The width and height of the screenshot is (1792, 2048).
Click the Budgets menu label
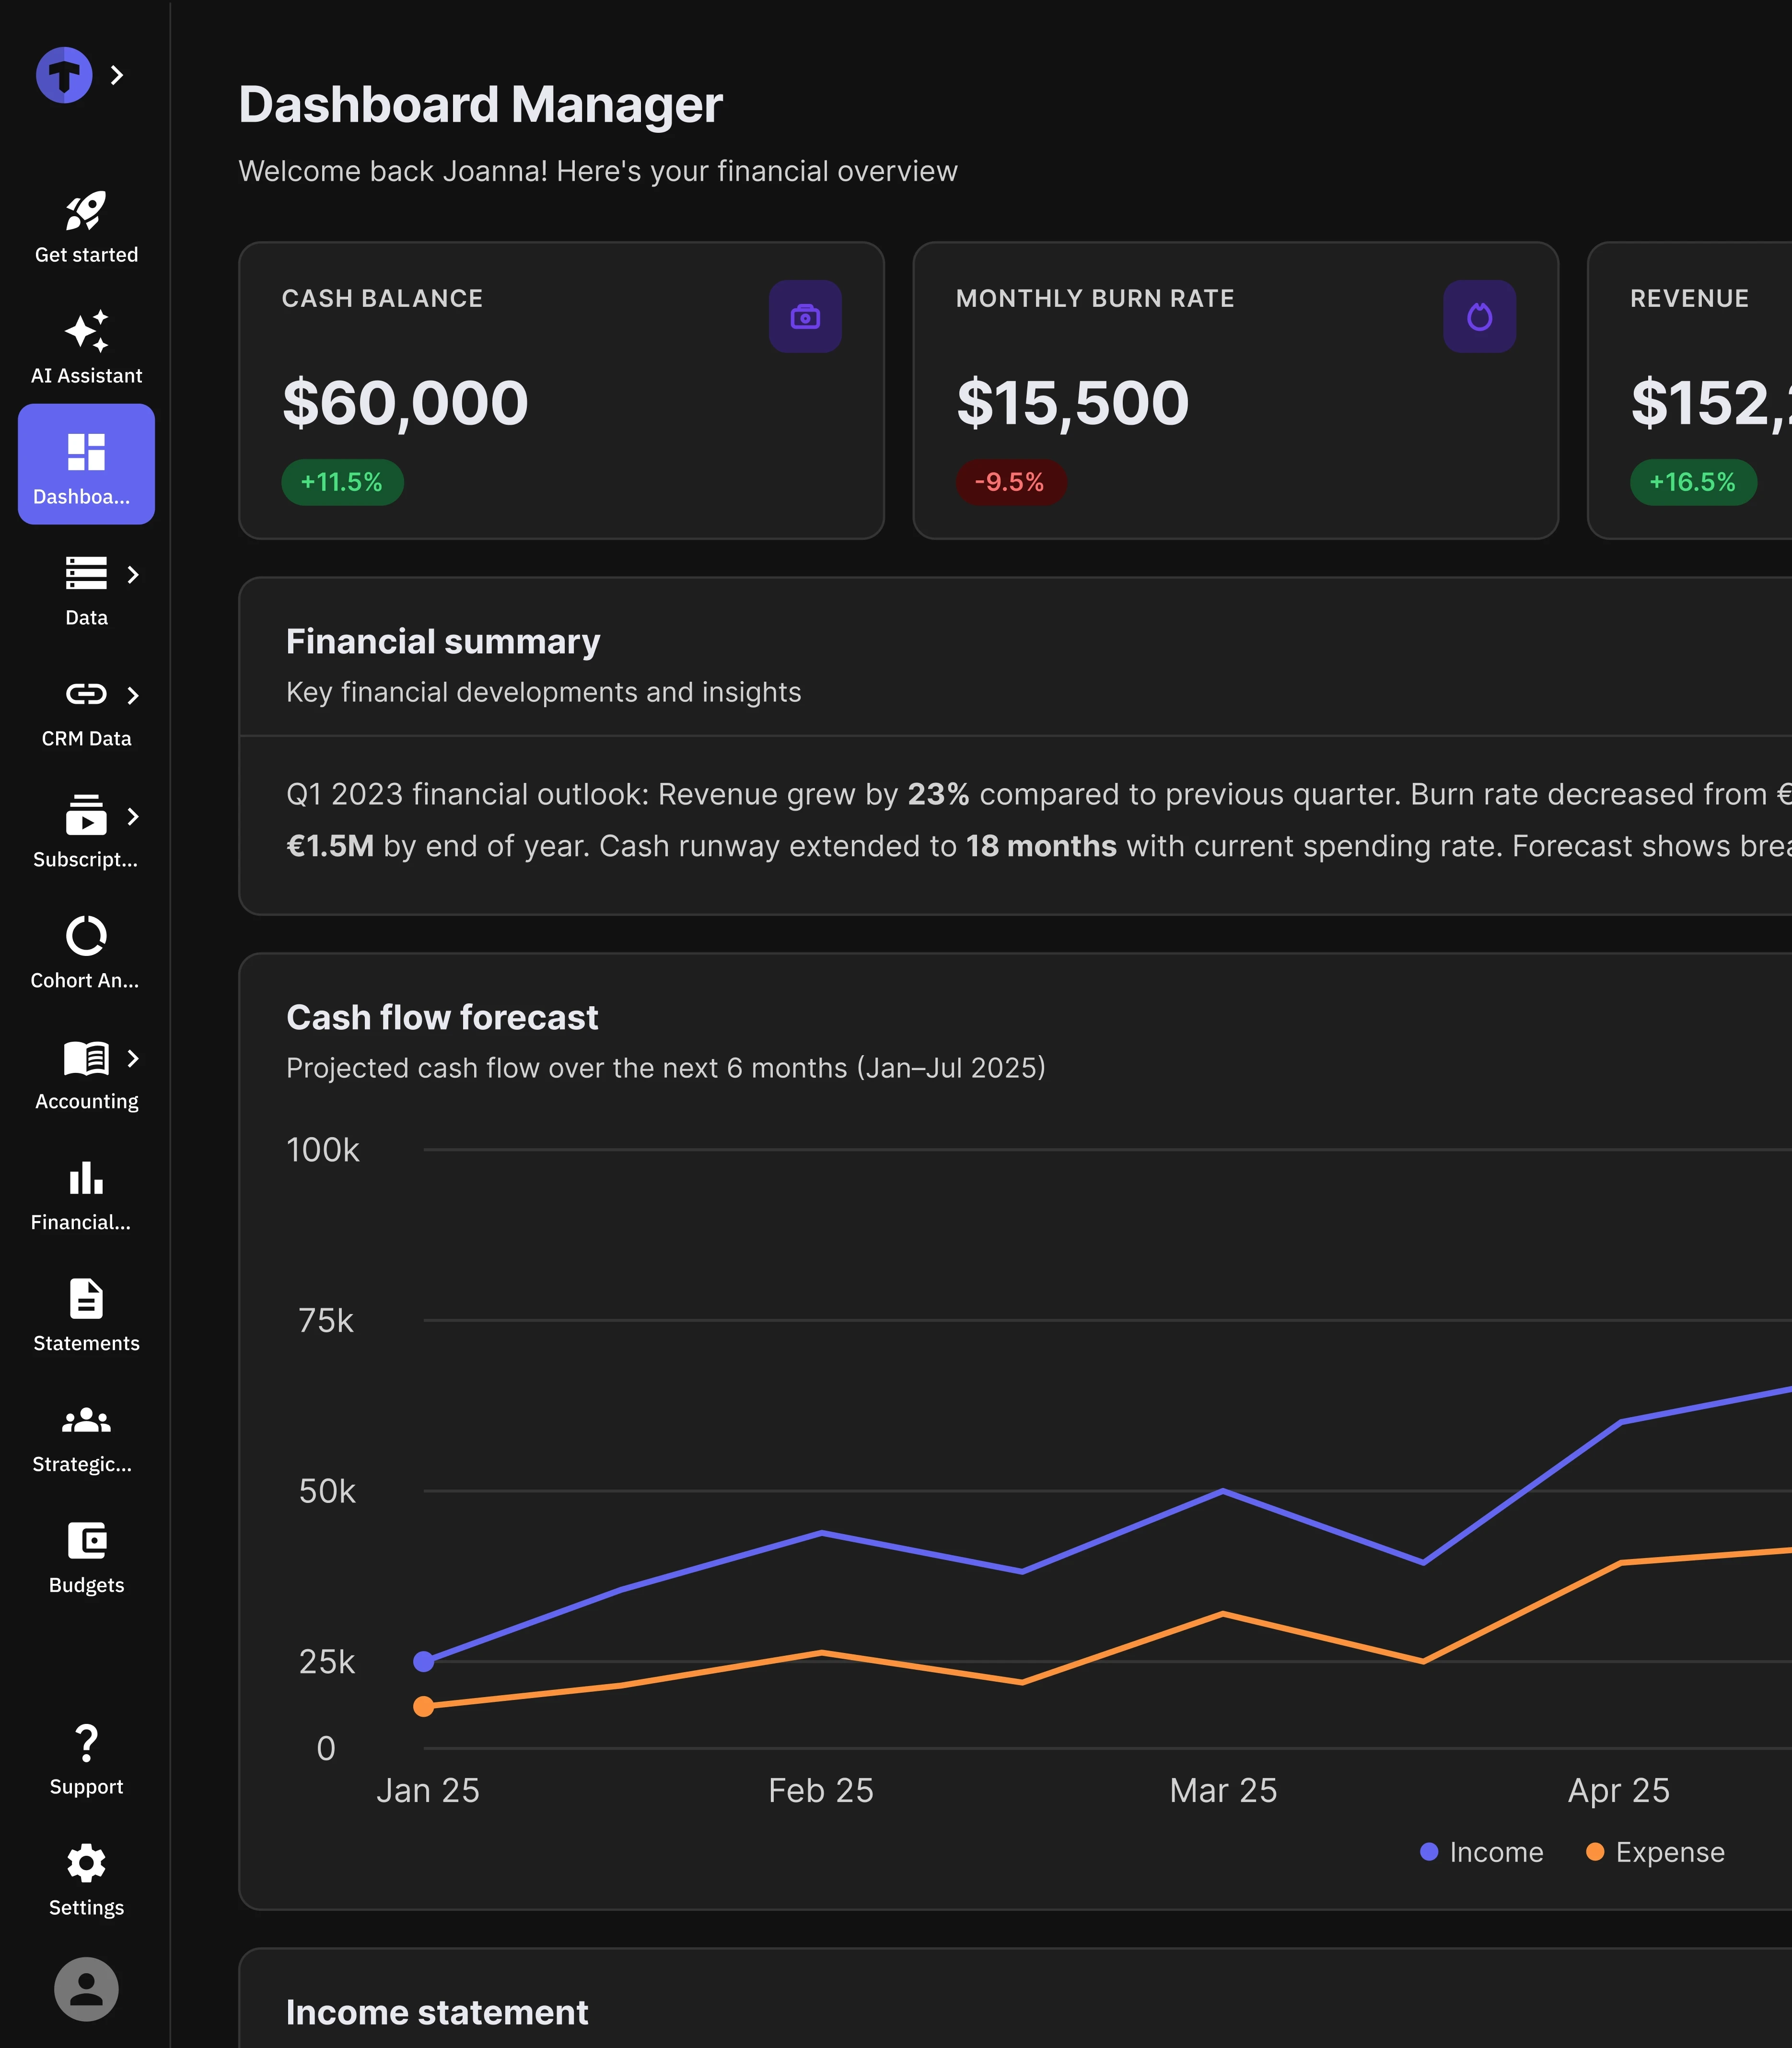point(86,1586)
